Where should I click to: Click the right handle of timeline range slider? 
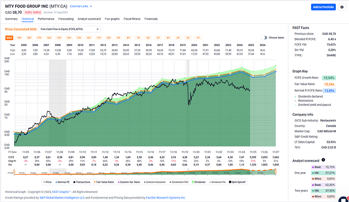click(x=276, y=172)
